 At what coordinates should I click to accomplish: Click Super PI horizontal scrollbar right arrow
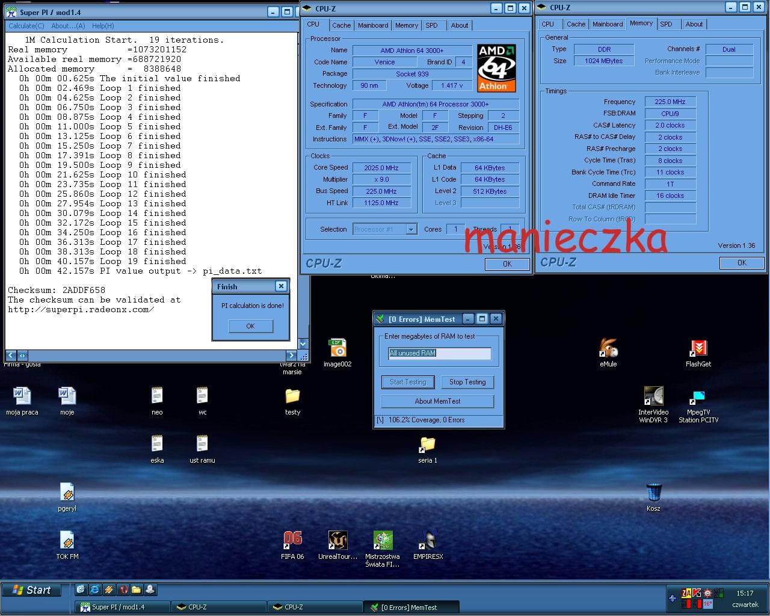(291, 356)
